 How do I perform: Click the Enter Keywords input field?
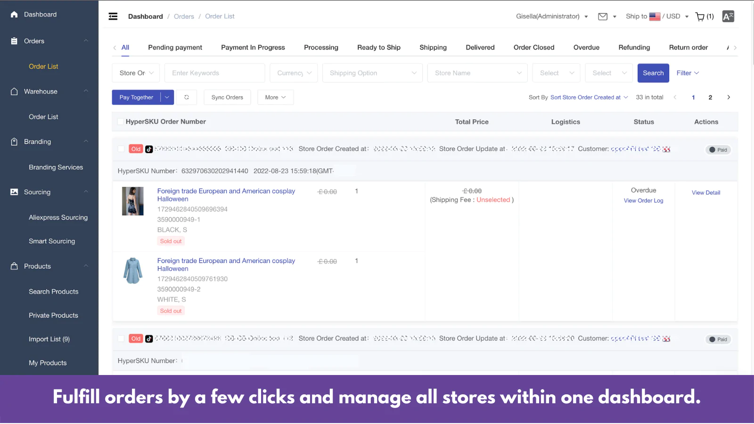pos(215,73)
